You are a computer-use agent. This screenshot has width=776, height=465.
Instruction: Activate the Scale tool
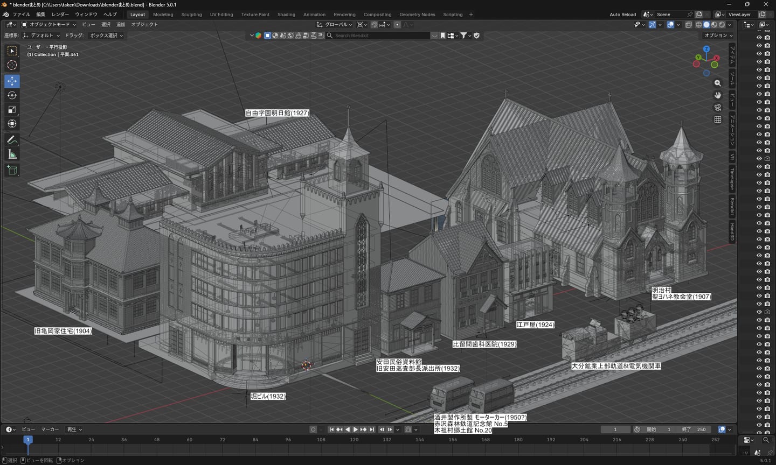click(x=12, y=110)
